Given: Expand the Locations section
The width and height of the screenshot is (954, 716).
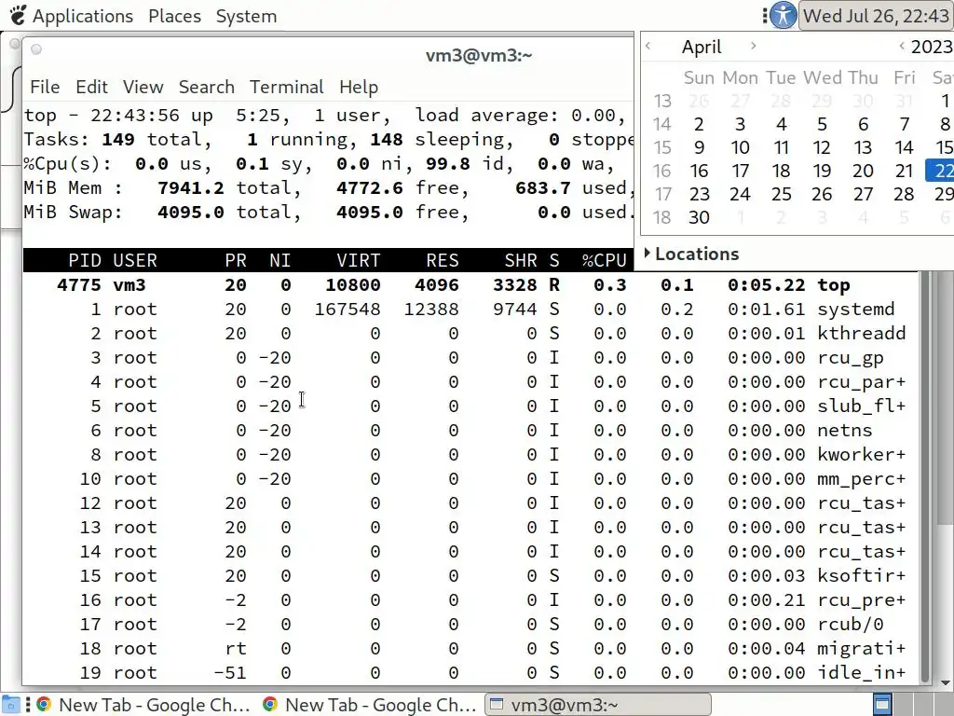Looking at the screenshot, I should (692, 254).
